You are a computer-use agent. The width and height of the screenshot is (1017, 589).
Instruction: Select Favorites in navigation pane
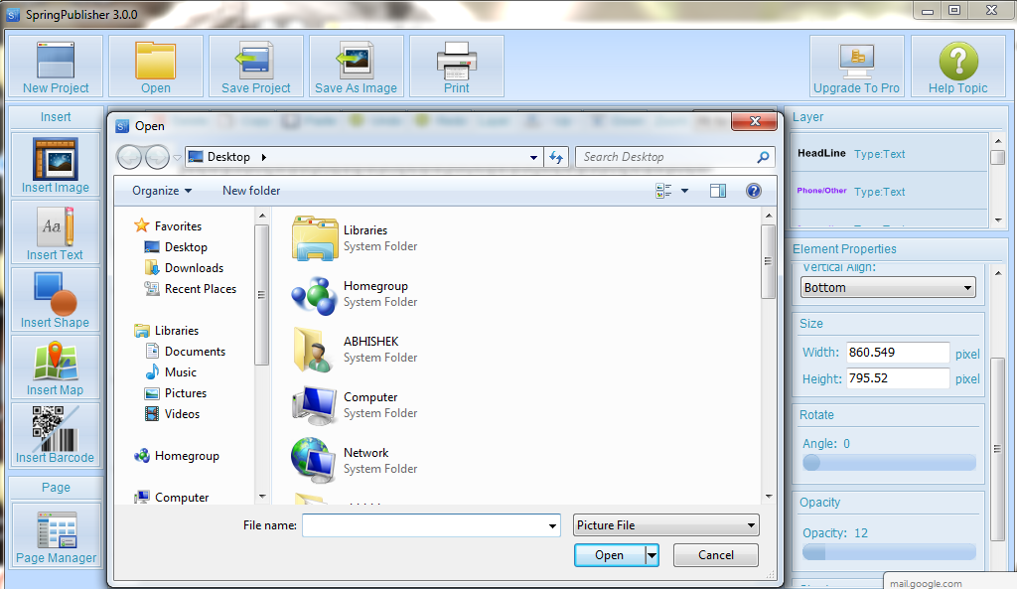click(168, 225)
